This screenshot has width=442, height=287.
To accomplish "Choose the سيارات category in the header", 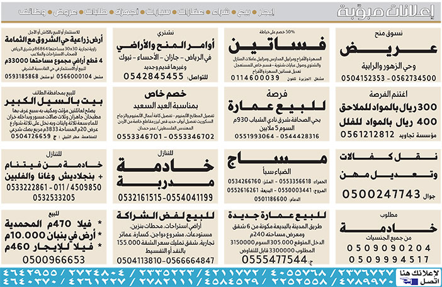I will click(158, 12).
